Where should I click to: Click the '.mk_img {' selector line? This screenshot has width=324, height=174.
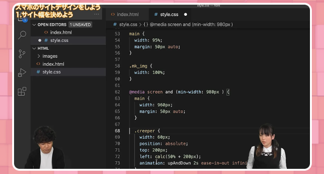pos(140,66)
